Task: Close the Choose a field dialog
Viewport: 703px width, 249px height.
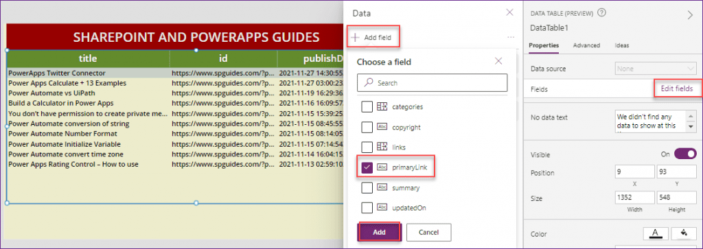Action: 498,61
